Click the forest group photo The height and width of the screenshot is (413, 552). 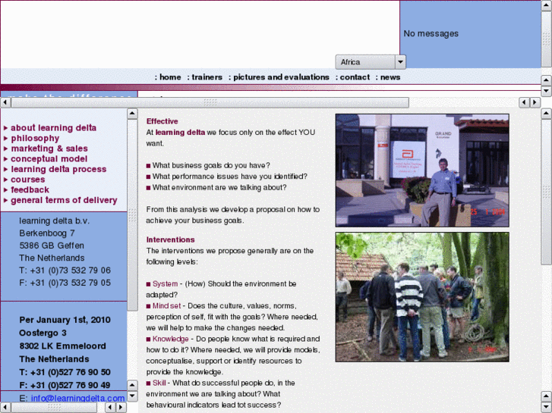(x=422, y=297)
